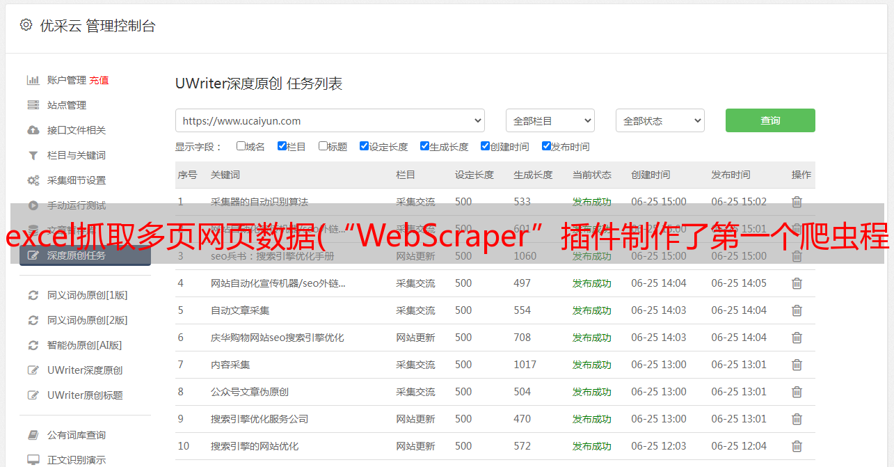Uncheck the 栏目 field checkbox
The height and width of the screenshot is (467, 894).
(x=282, y=146)
